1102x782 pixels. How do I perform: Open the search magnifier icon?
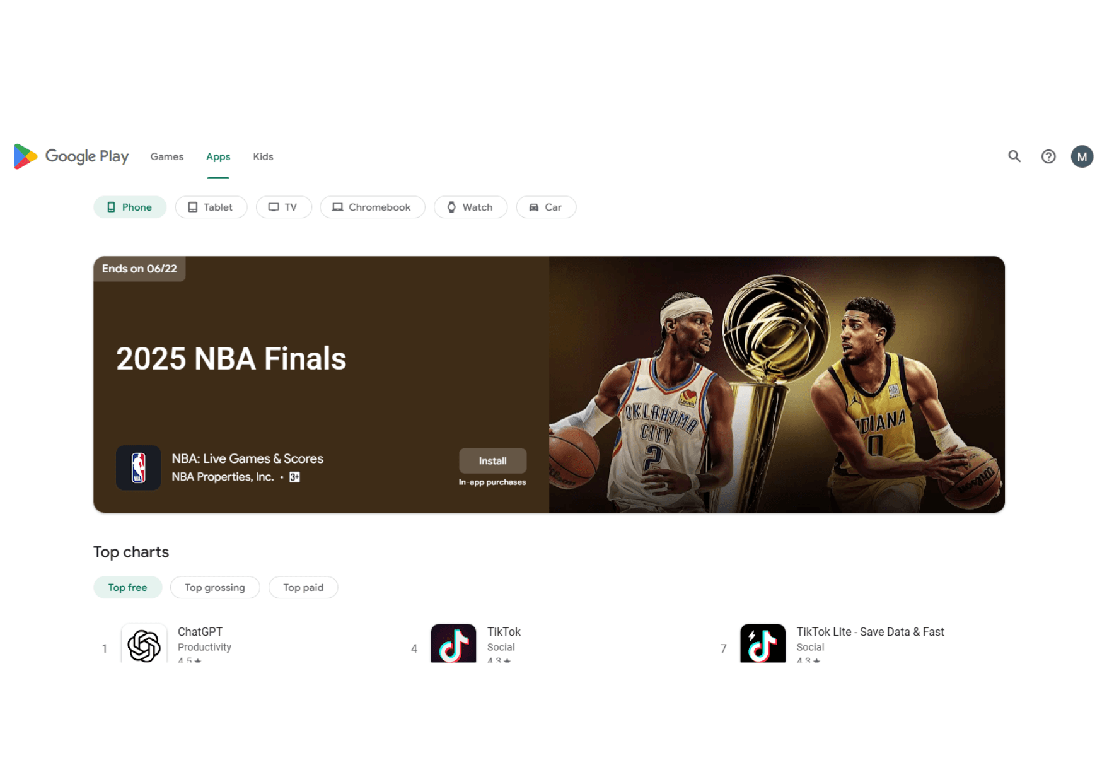point(1014,156)
